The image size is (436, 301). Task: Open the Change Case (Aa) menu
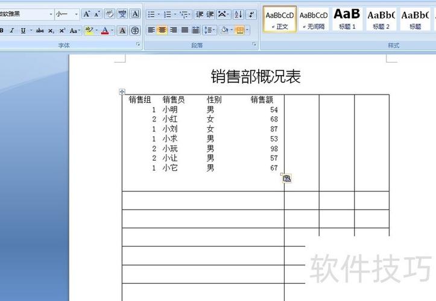(x=75, y=31)
